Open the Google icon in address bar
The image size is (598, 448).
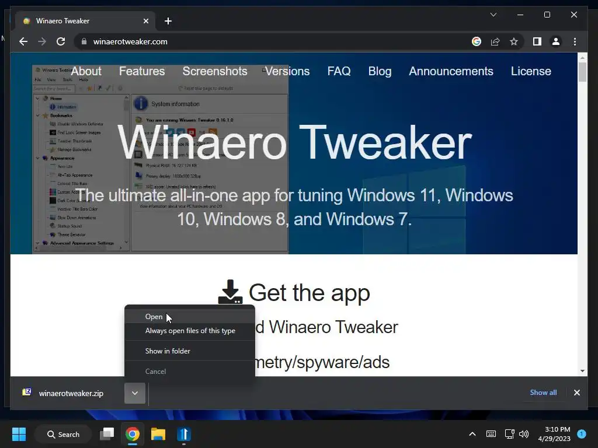[x=477, y=41]
